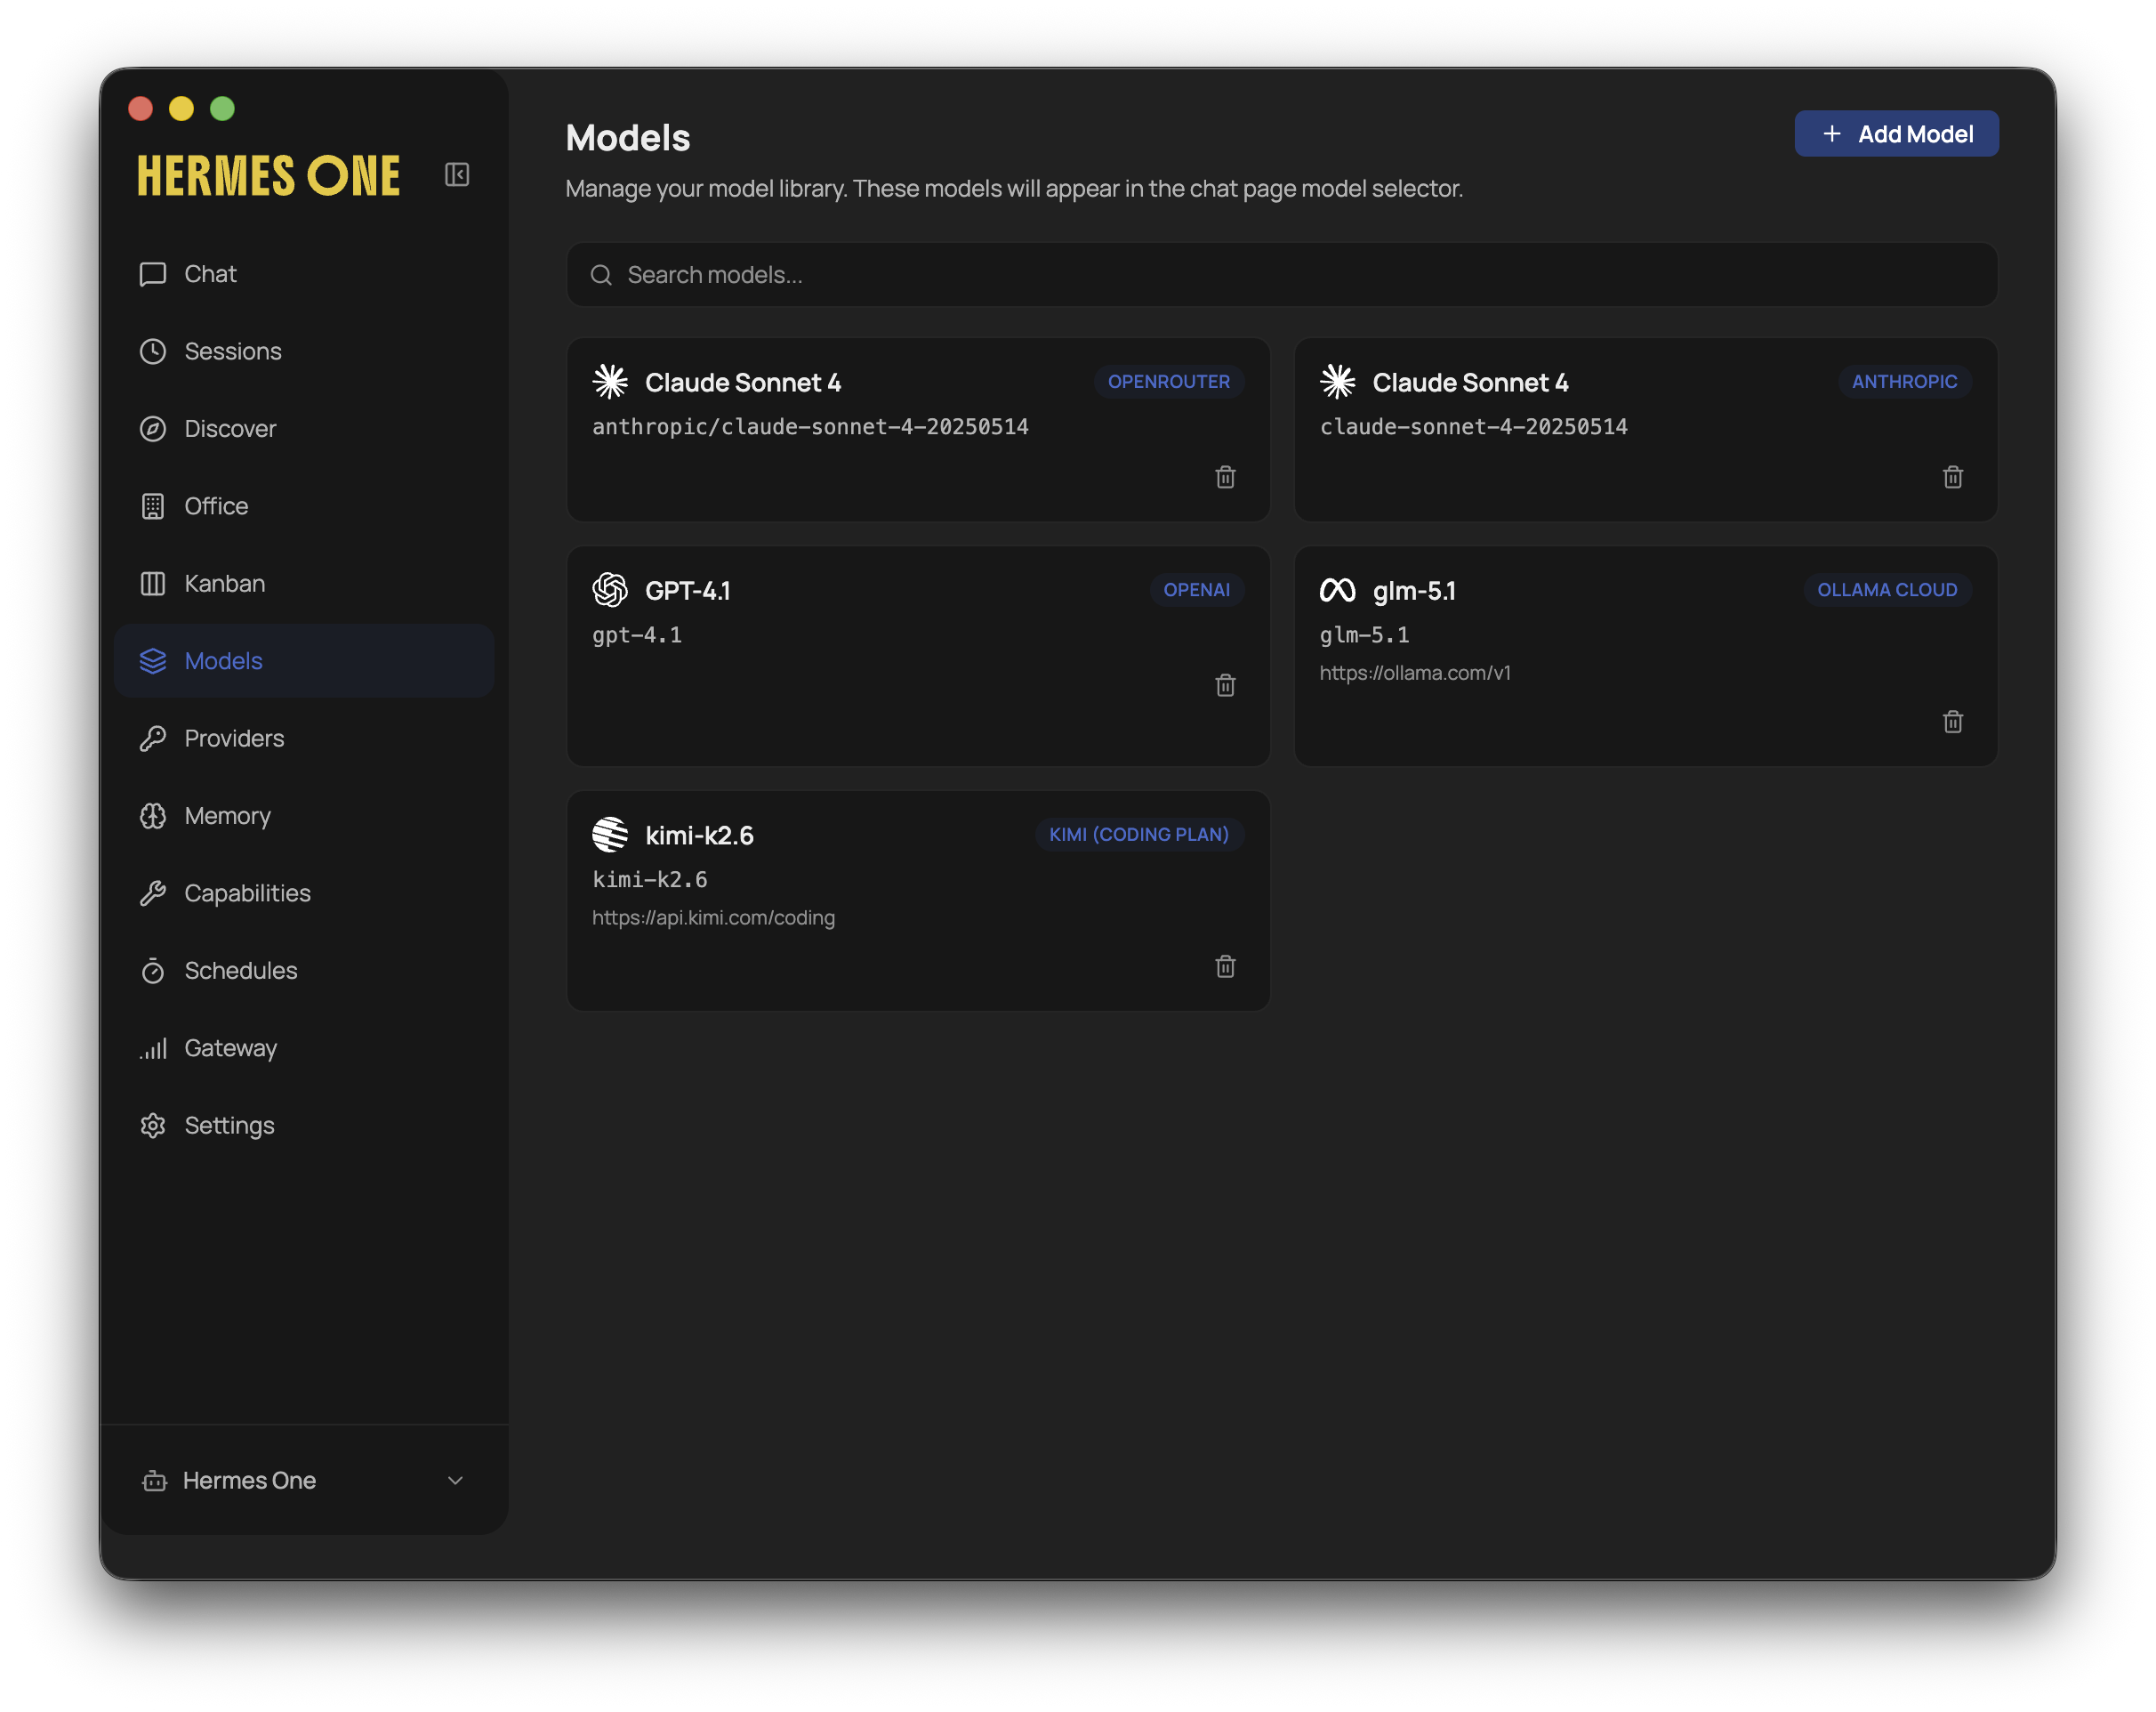Click the Discover compass icon
This screenshot has height=1712, width=2156.
(153, 428)
